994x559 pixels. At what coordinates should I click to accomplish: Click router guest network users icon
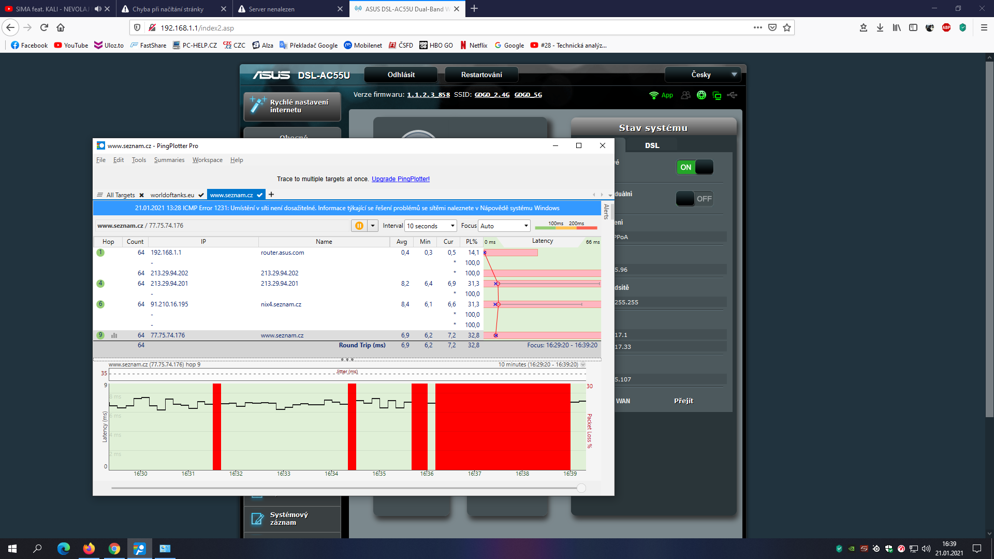click(686, 95)
